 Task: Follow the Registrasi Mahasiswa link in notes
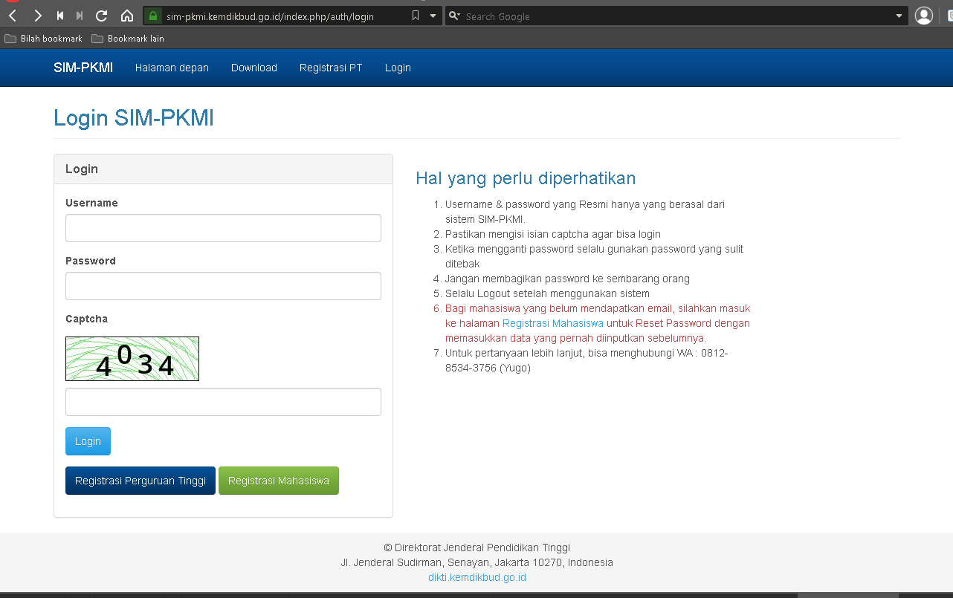(553, 323)
